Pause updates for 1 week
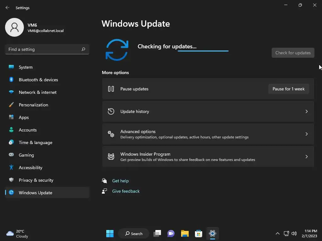Viewport: 322px width, 241px height. [289, 89]
